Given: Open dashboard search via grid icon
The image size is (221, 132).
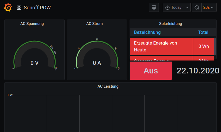Looking at the screenshot, I should (19, 8).
